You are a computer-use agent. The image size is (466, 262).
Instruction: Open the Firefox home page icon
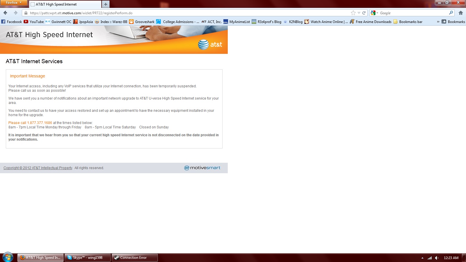[x=460, y=13]
